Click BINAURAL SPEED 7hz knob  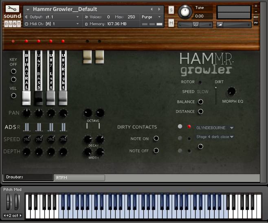click(26, 139)
